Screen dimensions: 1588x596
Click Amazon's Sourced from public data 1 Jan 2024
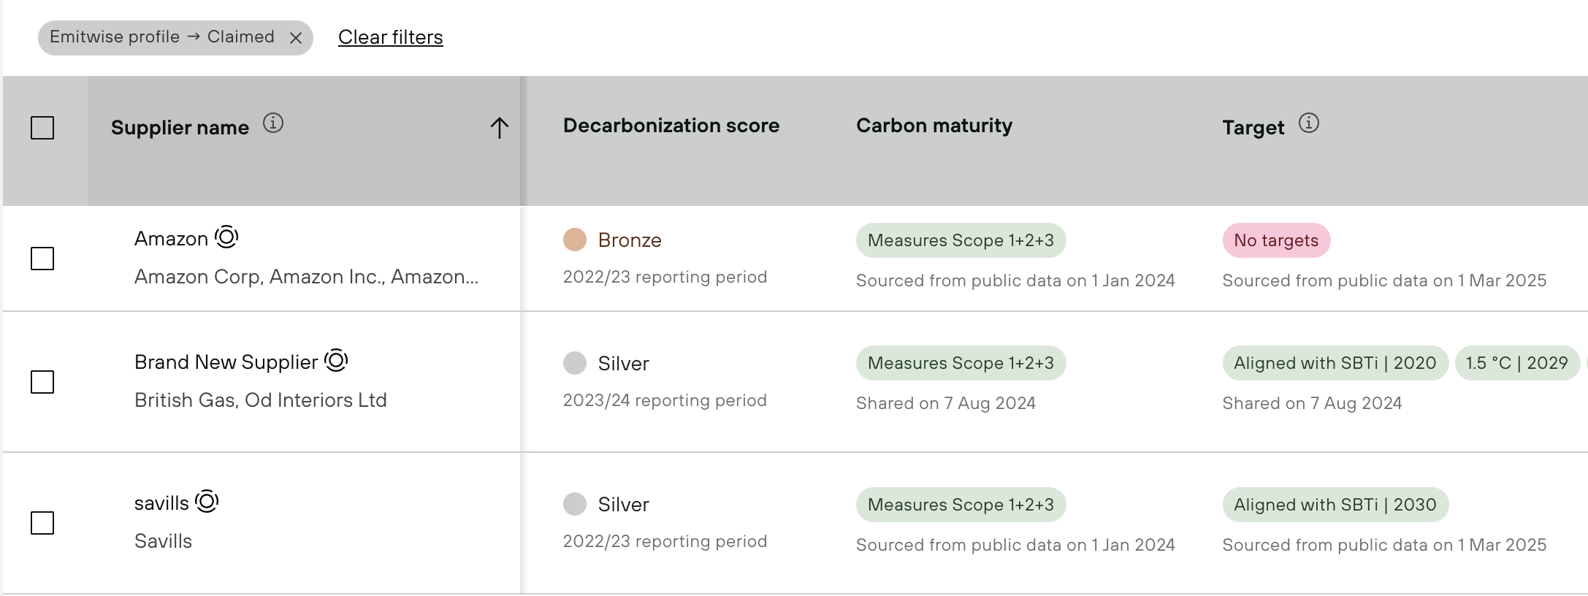(1015, 280)
